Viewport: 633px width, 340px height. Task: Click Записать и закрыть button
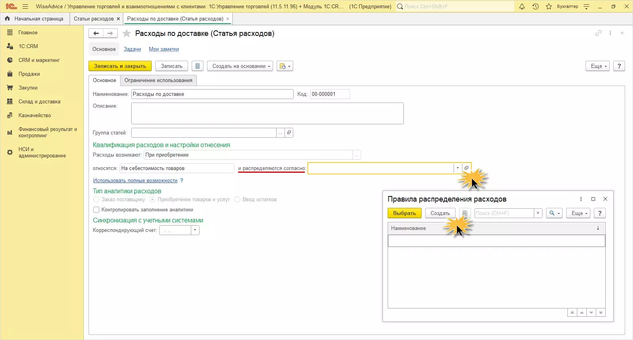coord(120,66)
